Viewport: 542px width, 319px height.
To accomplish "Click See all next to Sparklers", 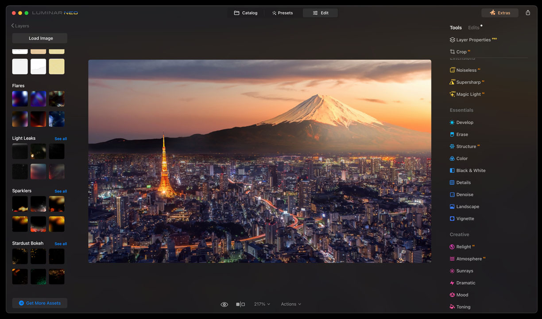I will pyautogui.click(x=61, y=191).
